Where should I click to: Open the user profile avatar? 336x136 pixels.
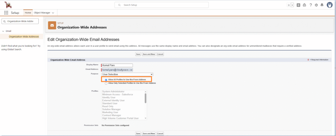[x=330, y=5]
